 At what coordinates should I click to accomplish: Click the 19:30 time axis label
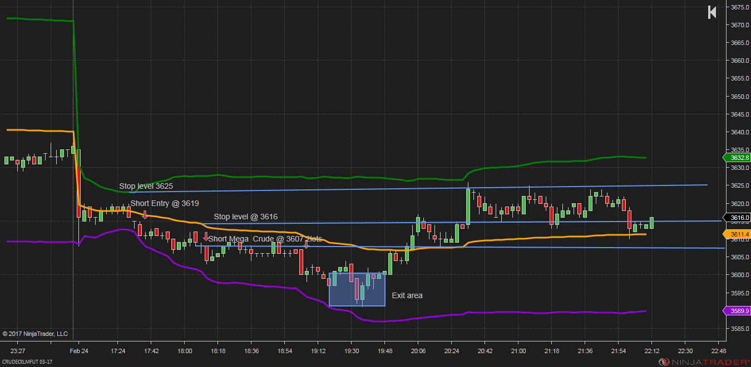(352, 351)
